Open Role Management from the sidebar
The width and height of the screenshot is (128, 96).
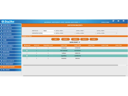coord(11,64)
